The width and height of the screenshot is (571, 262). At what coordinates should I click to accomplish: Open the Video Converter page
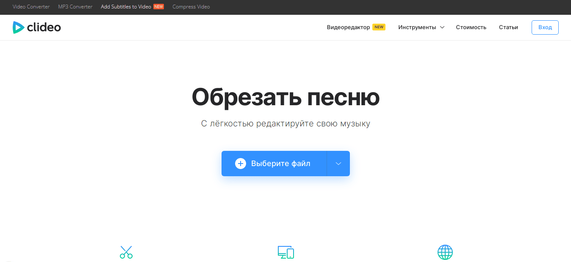30,6
